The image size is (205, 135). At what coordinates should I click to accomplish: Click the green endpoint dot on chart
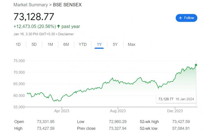[x=196, y=65]
